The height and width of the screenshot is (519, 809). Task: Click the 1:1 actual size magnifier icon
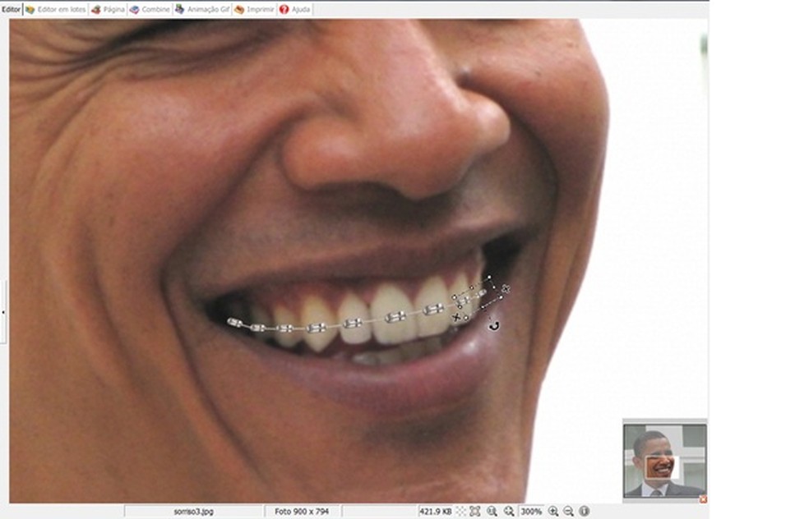pyautogui.click(x=492, y=512)
